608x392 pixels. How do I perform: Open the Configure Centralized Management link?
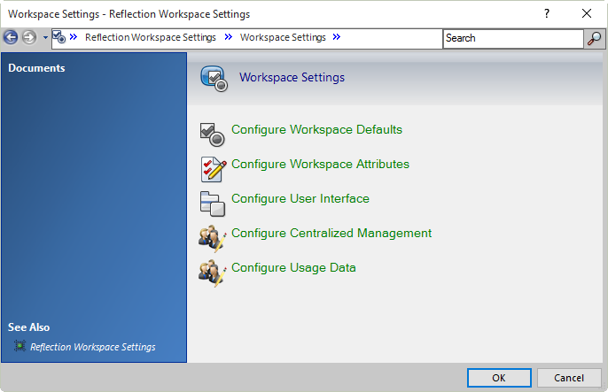[x=331, y=233]
